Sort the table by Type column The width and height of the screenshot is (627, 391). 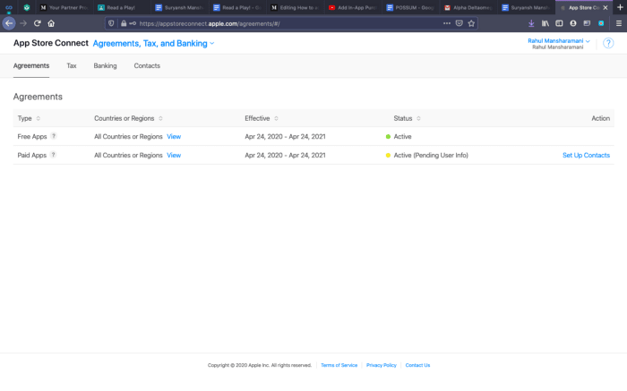[29, 118]
